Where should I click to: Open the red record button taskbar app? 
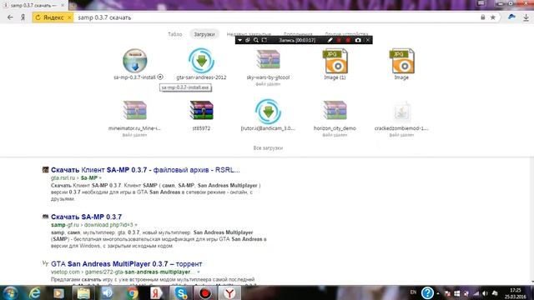tap(205, 292)
